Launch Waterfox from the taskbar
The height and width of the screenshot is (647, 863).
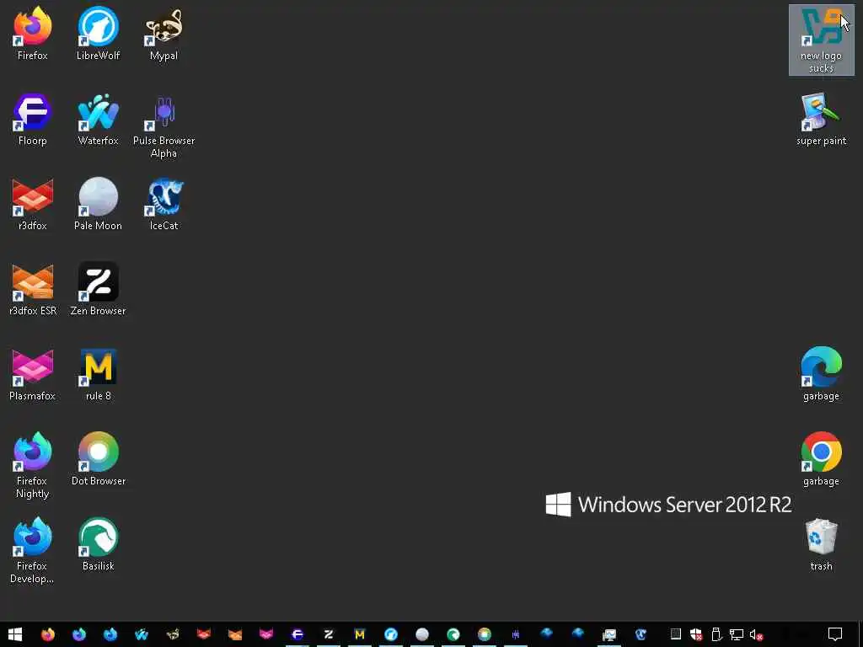point(142,634)
